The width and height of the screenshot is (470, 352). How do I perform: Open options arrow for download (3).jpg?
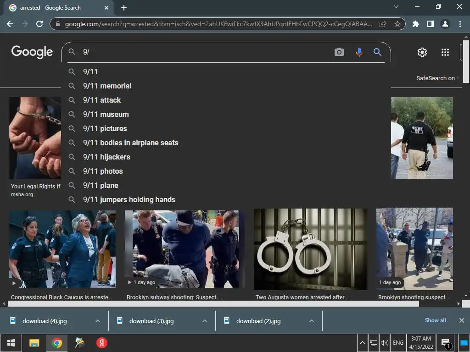coord(205,321)
